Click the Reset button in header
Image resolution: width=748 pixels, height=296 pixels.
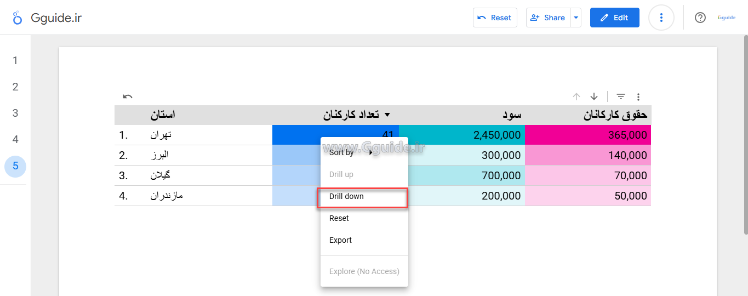coord(495,18)
